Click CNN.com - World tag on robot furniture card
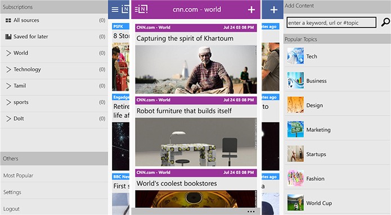The image size is (391, 215). coord(154,100)
